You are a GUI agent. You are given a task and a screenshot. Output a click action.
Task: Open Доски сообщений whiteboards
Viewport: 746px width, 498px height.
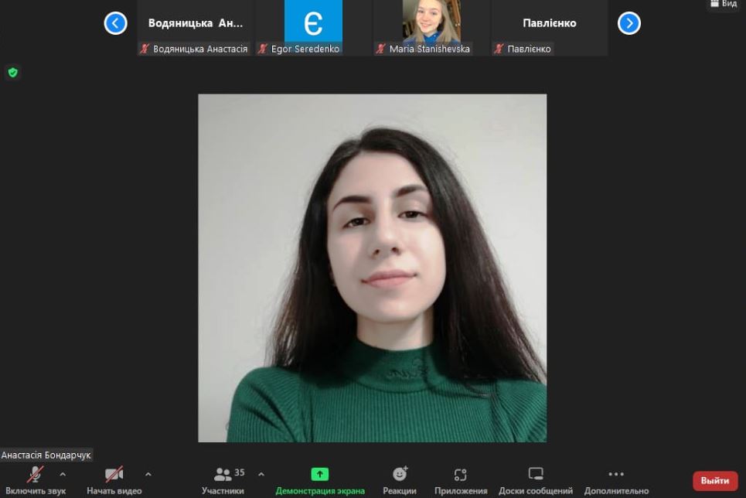(x=536, y=480)
